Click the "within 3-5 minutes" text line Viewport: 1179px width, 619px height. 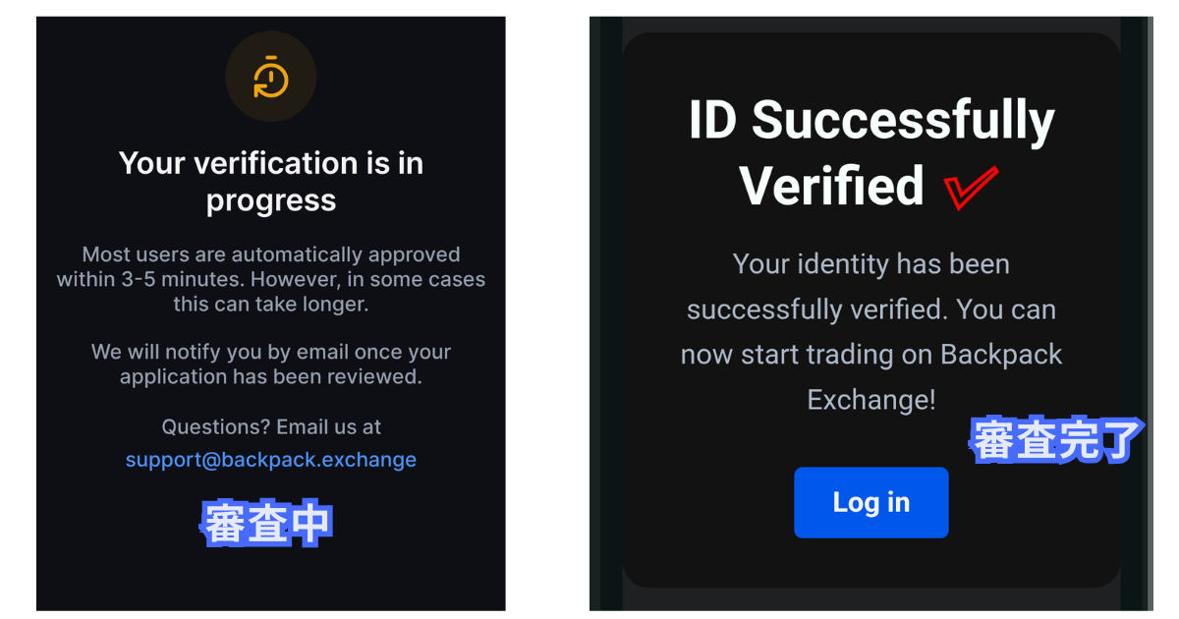tap(271, 279)
